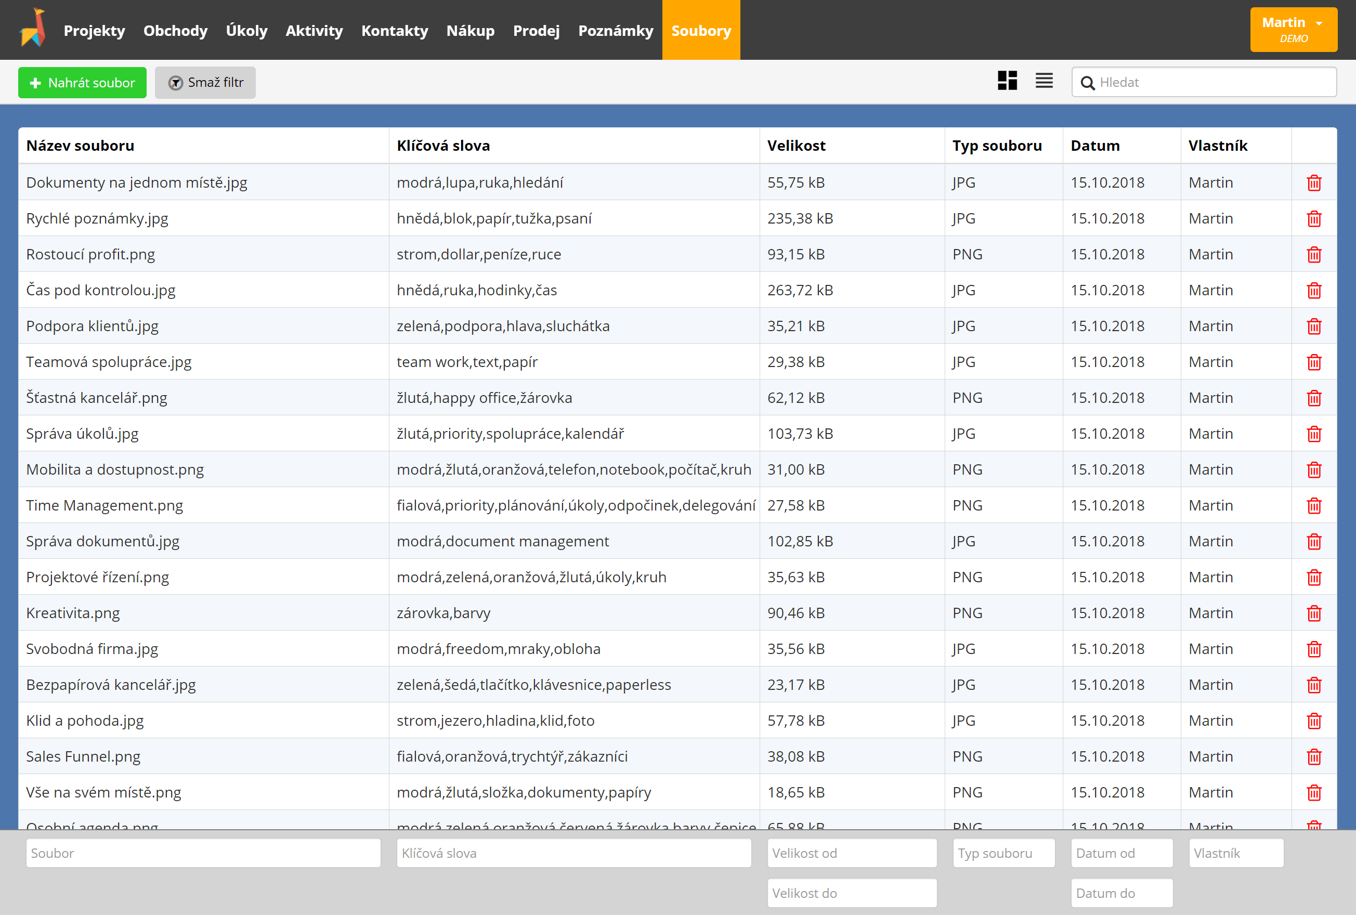The image size is (1356, 915).
Task: Click size value 18,65 kB
Action: 796,792
